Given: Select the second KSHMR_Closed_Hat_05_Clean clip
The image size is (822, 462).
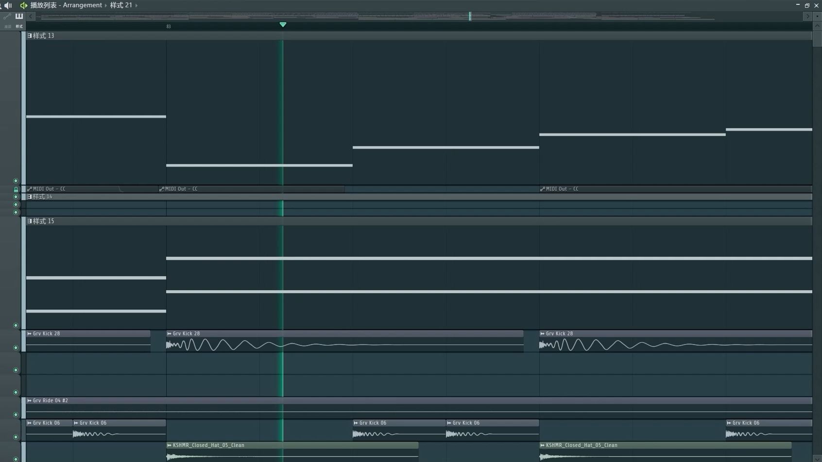Looking at the screenshot, I should click(x=665, y=452).
